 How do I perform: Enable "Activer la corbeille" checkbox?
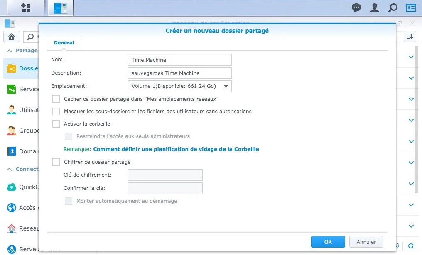[x=56, y=124]
